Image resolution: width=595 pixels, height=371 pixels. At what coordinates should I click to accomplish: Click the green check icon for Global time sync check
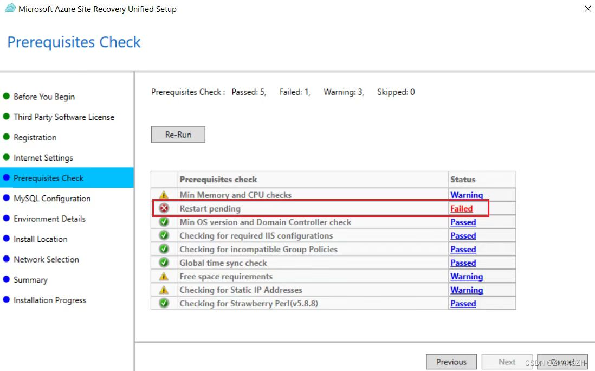[164, 263]
